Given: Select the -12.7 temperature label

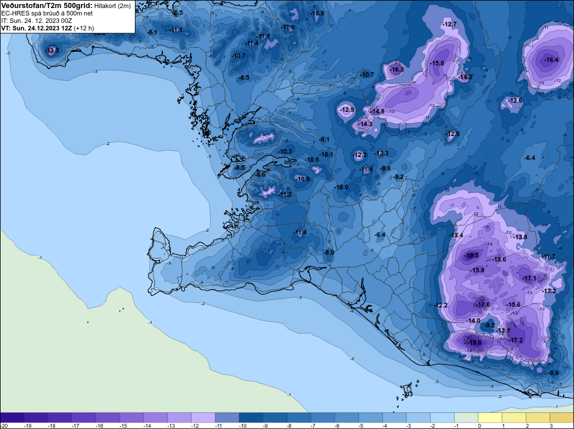Looking at the screenshot, I should click(x=449, y=25).
